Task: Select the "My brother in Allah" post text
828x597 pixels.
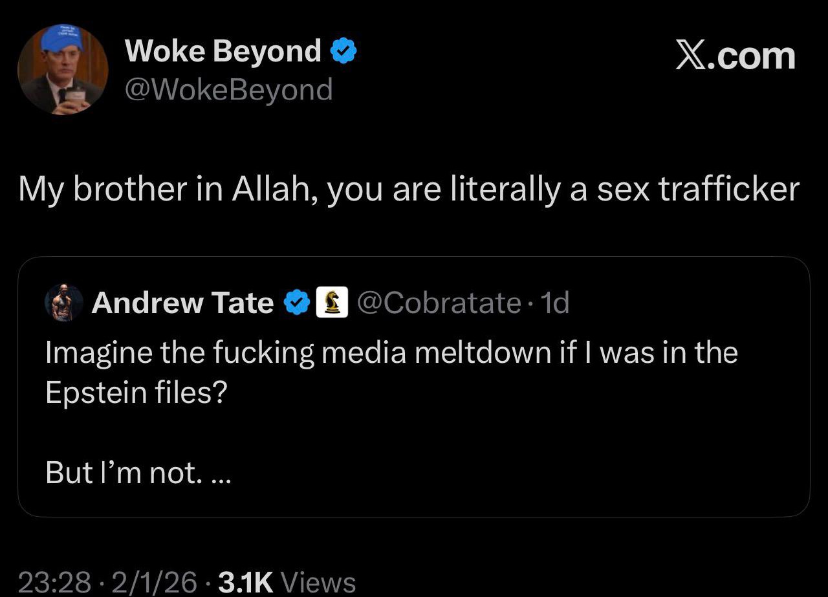Action: [x=409, y=189]
